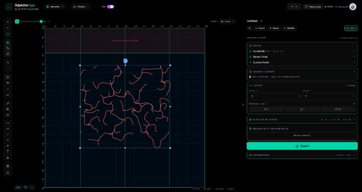Click the blue rotate handle above selection

coord(125,61)
